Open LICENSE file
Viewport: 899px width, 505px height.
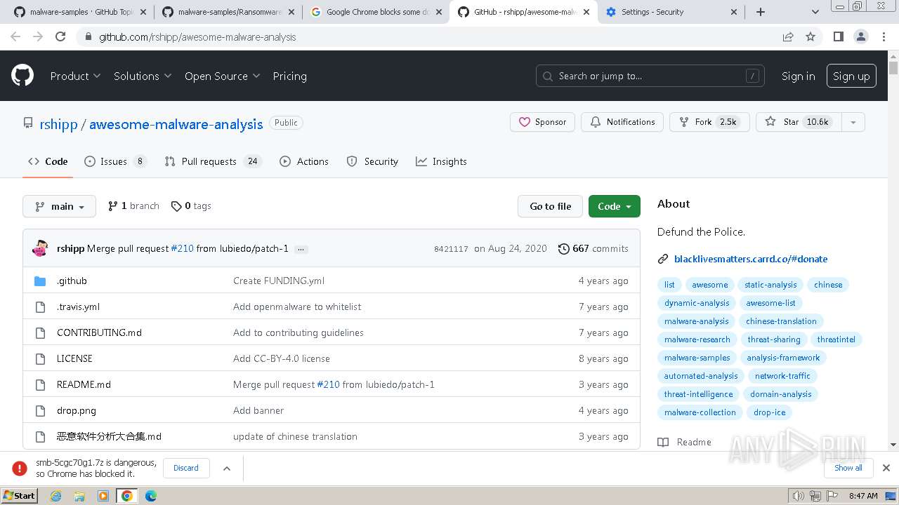(74, 358)
